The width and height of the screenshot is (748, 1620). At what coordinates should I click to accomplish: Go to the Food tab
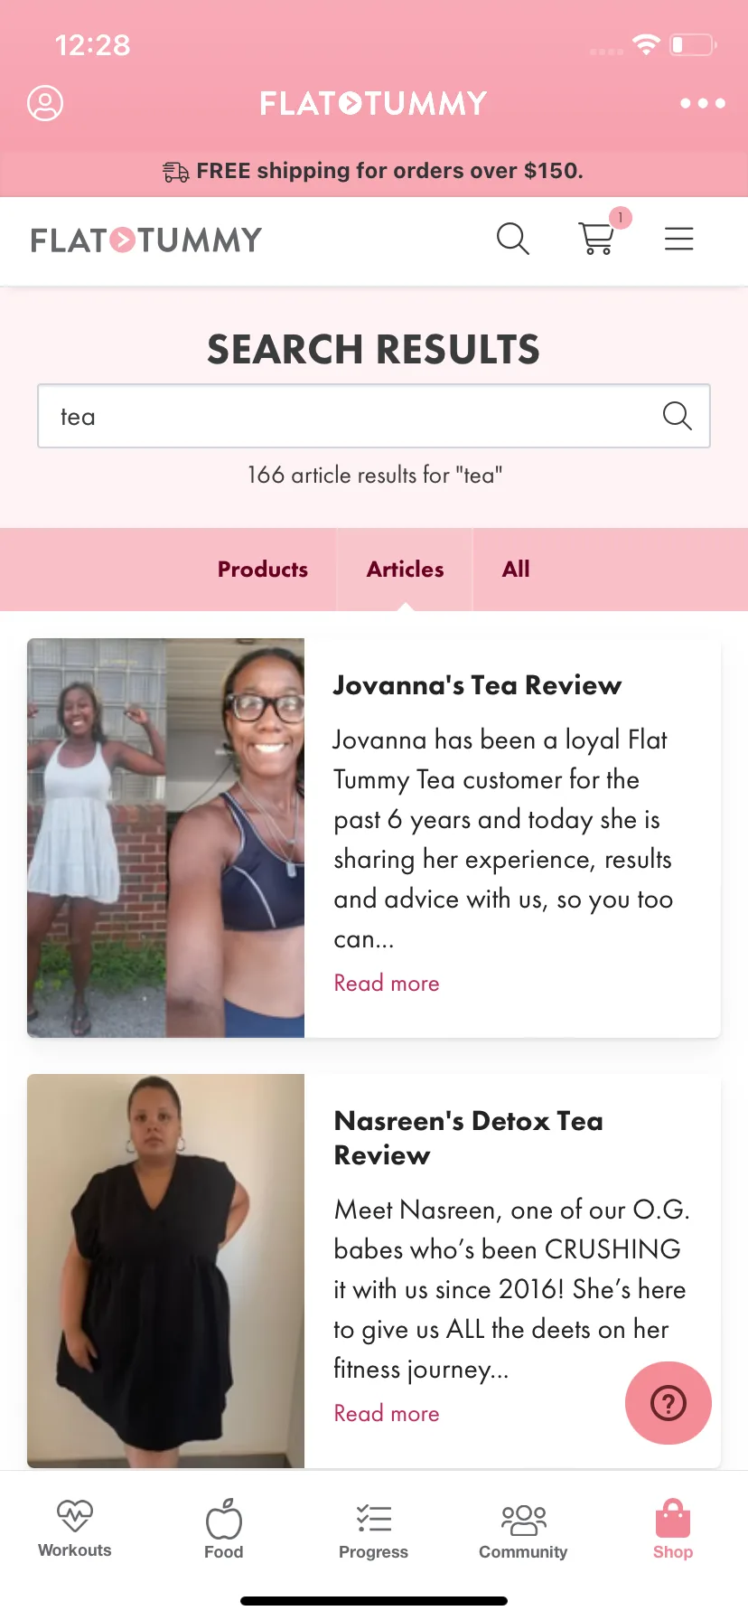click(x=224, y=1529)
